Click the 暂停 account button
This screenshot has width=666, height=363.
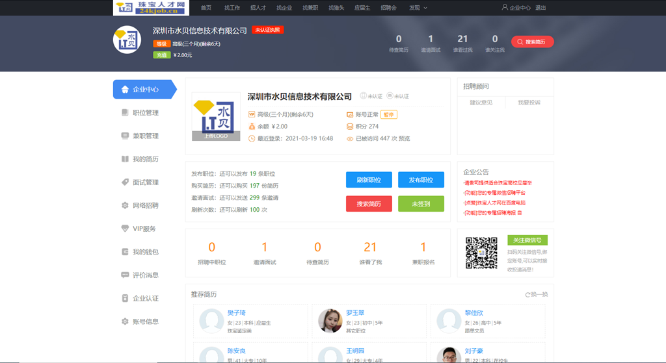389,114
